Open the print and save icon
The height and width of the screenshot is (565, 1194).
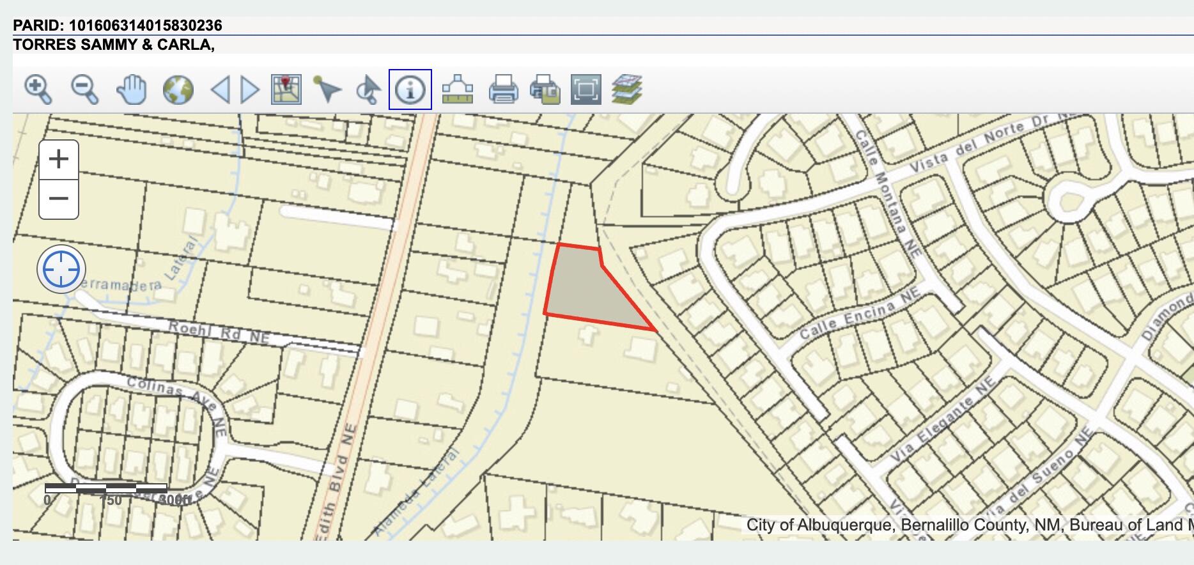(x=545, y=89)
